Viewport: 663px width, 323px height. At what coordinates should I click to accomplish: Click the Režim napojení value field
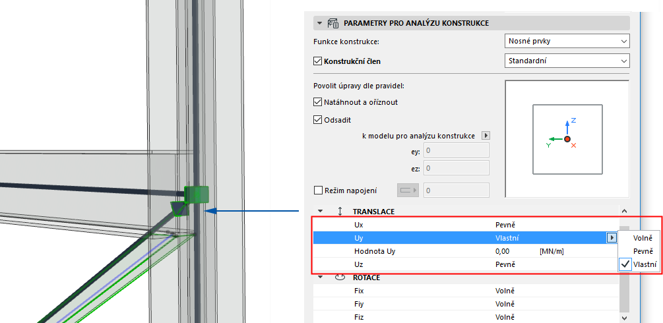point(457,191)
